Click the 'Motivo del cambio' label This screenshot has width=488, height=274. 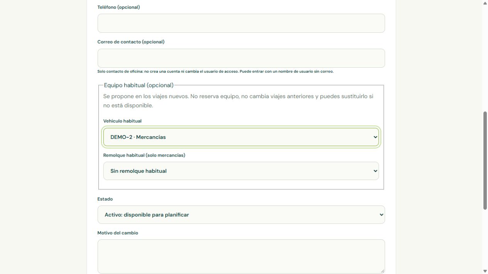tap(118, 233)
